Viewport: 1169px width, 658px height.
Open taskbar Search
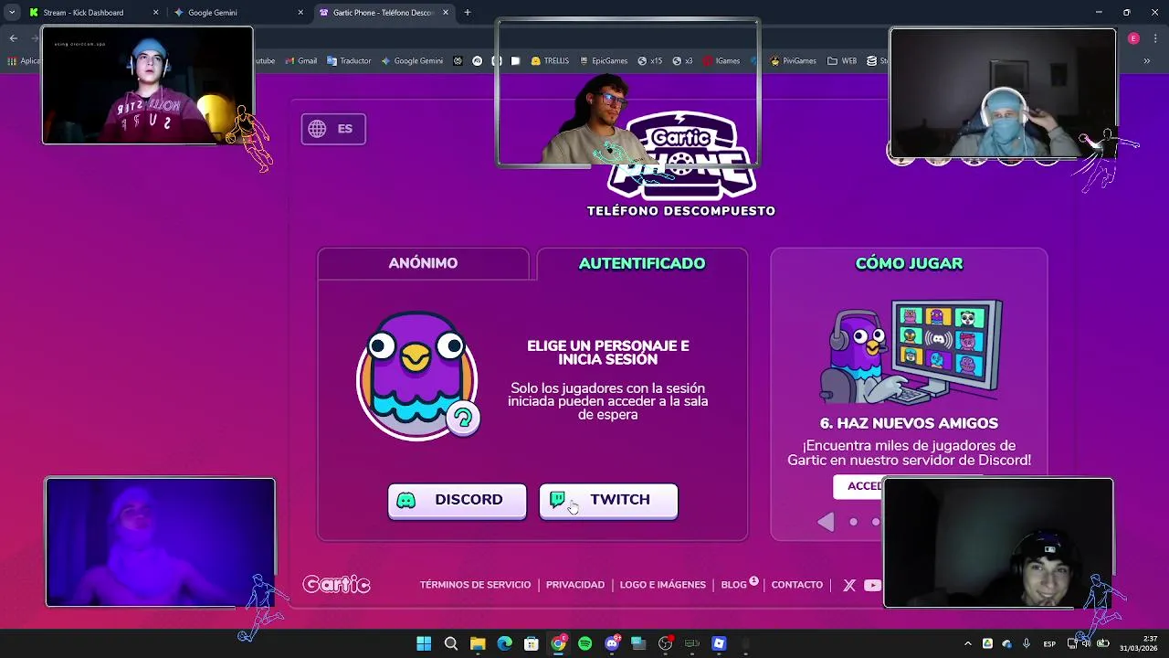pos(451,643)
